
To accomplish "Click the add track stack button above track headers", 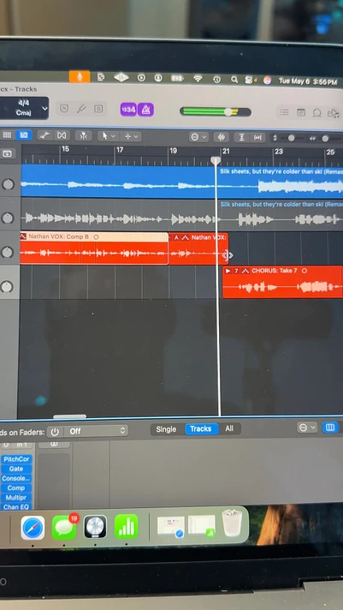I will coord(7,153).
